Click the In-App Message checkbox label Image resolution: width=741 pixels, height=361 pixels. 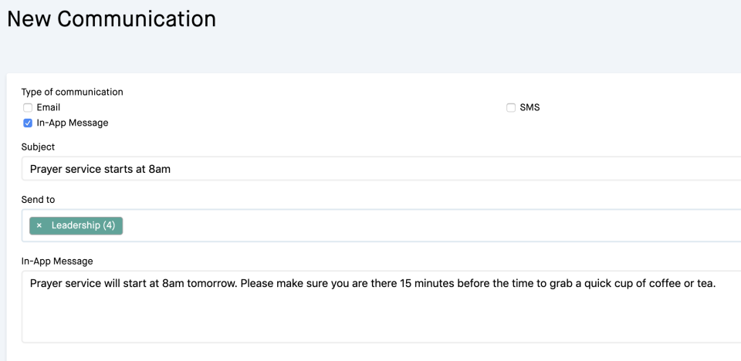(73, 123)
